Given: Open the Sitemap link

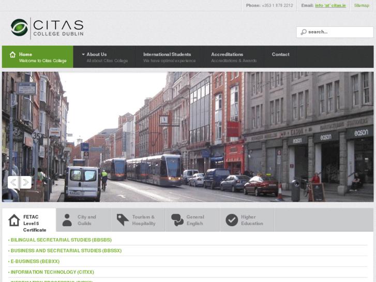Looking at the screenshot, I should [x=362, y=6].
